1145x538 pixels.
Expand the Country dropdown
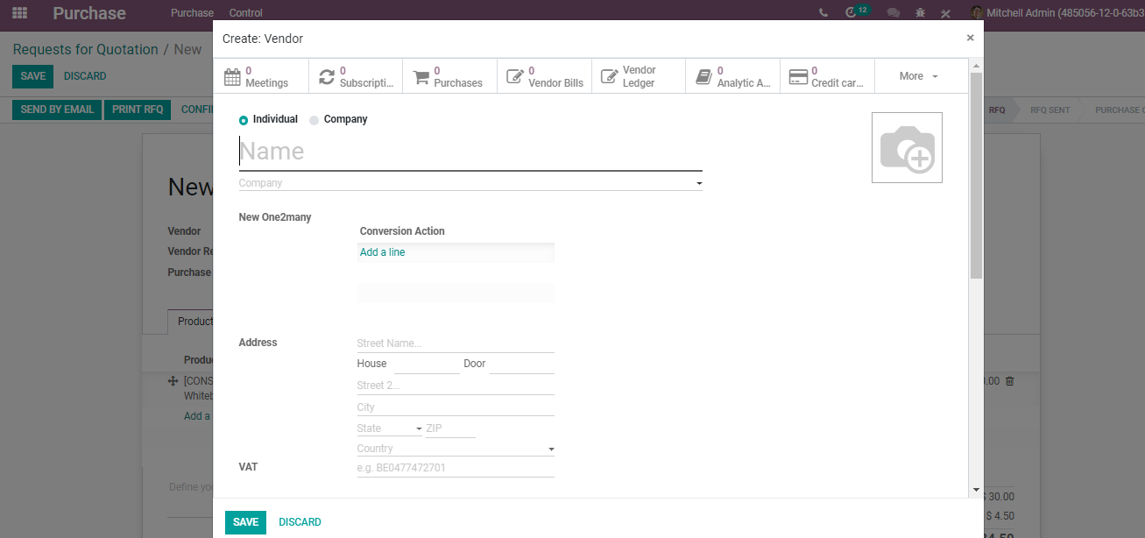pos(456,449)
